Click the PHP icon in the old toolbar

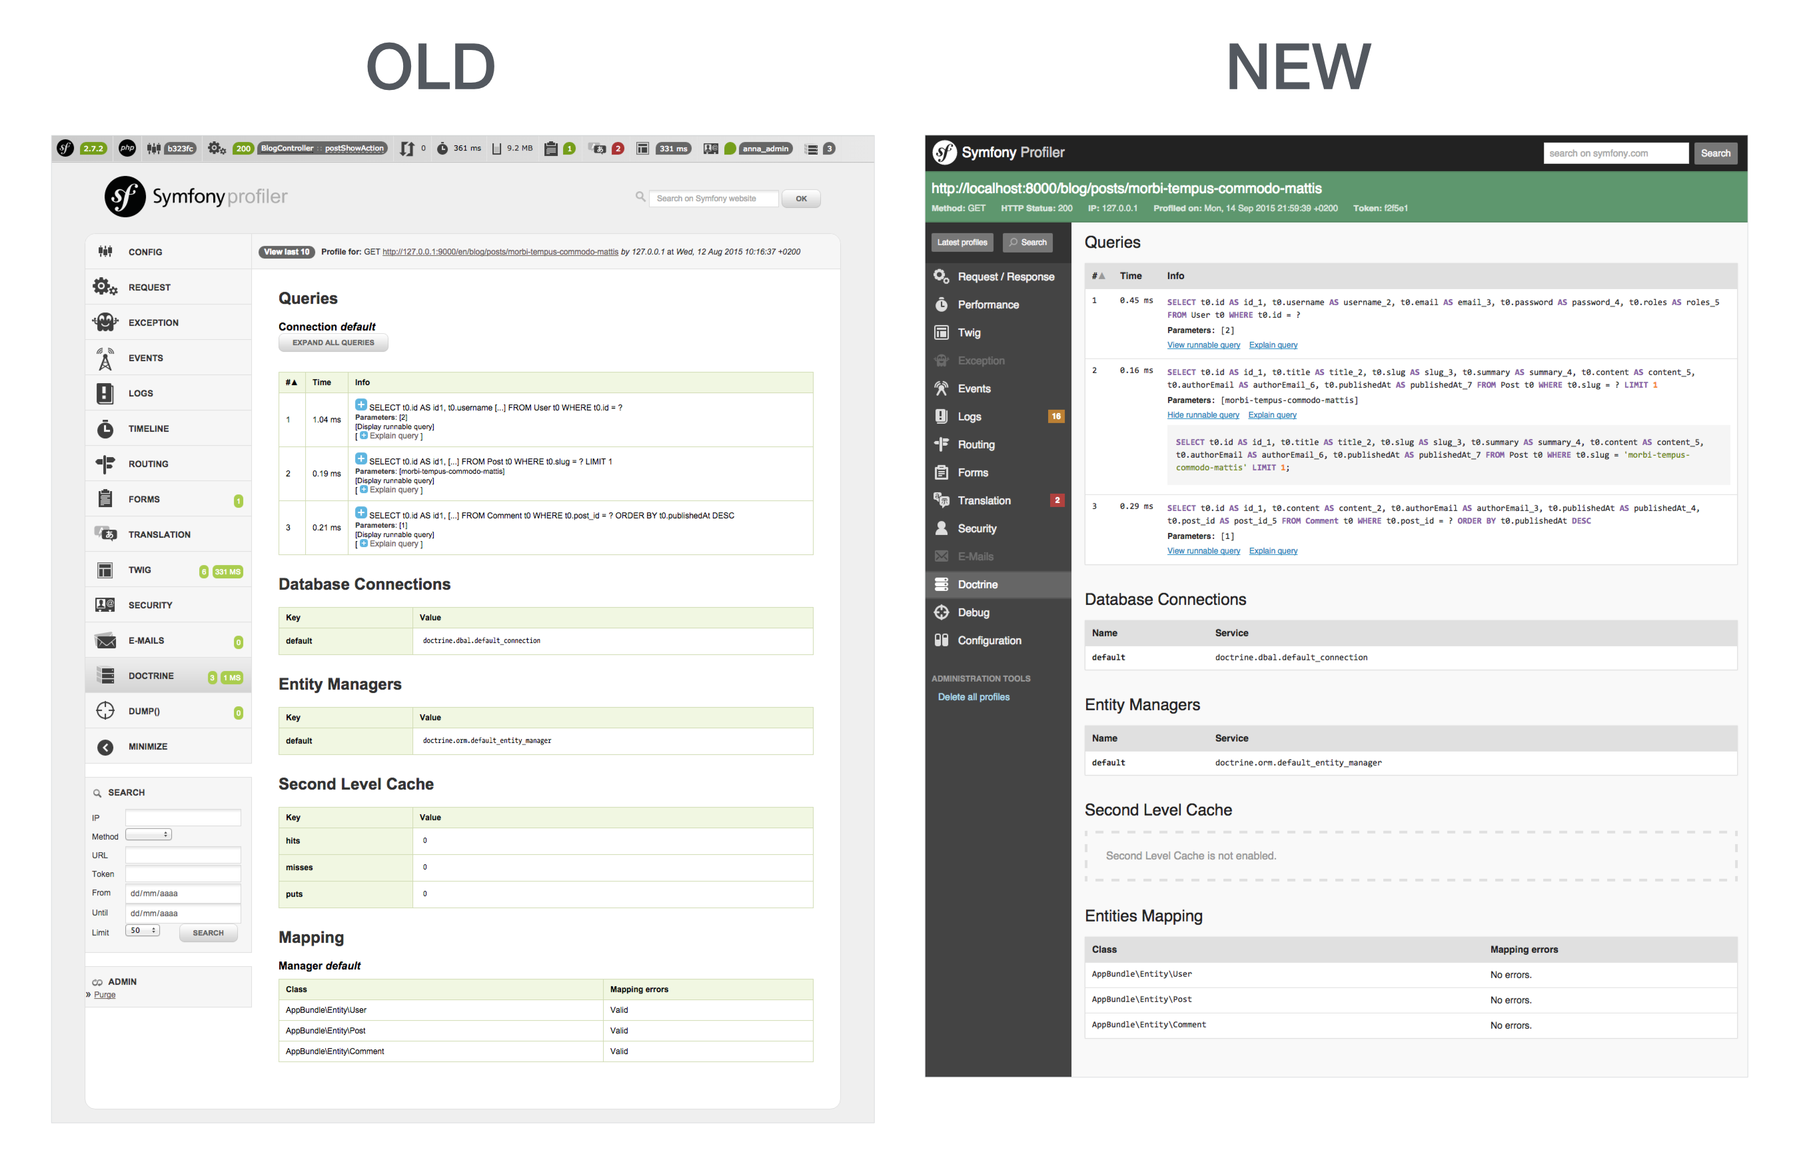click(127, 148)
